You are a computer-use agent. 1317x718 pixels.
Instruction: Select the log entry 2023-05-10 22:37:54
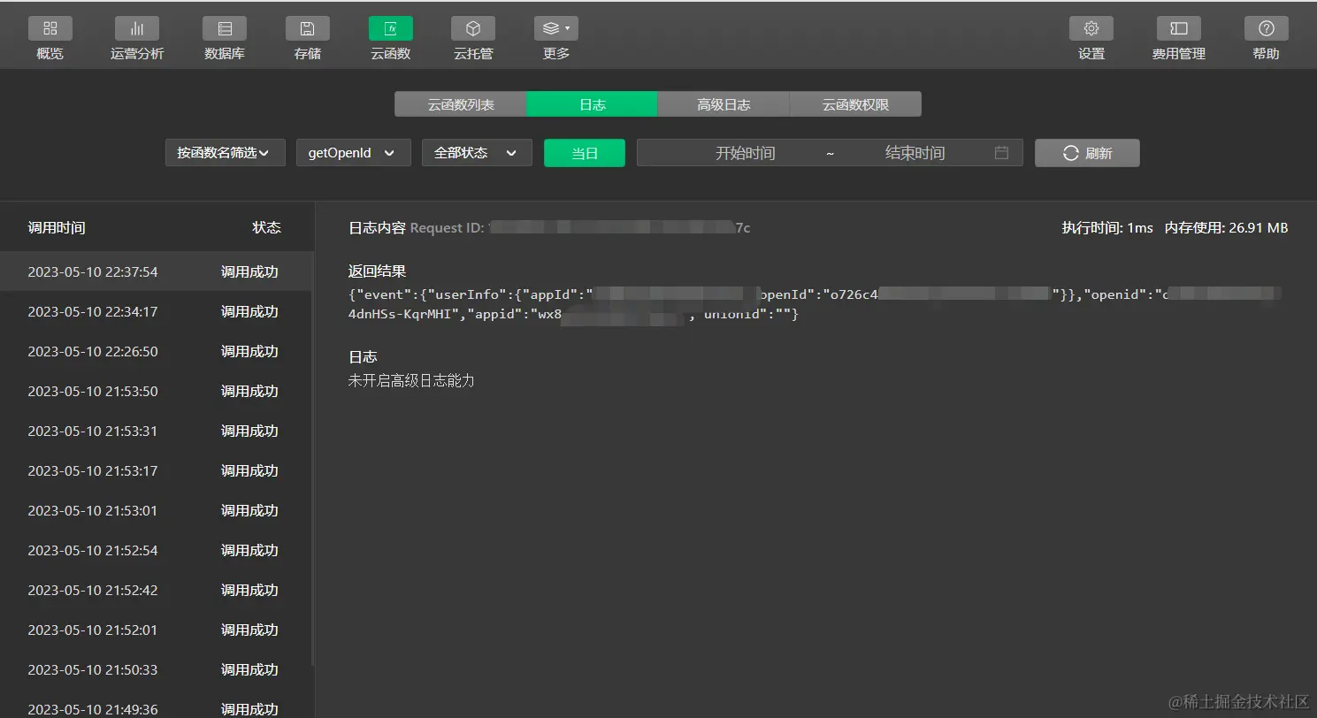point(157,271)
